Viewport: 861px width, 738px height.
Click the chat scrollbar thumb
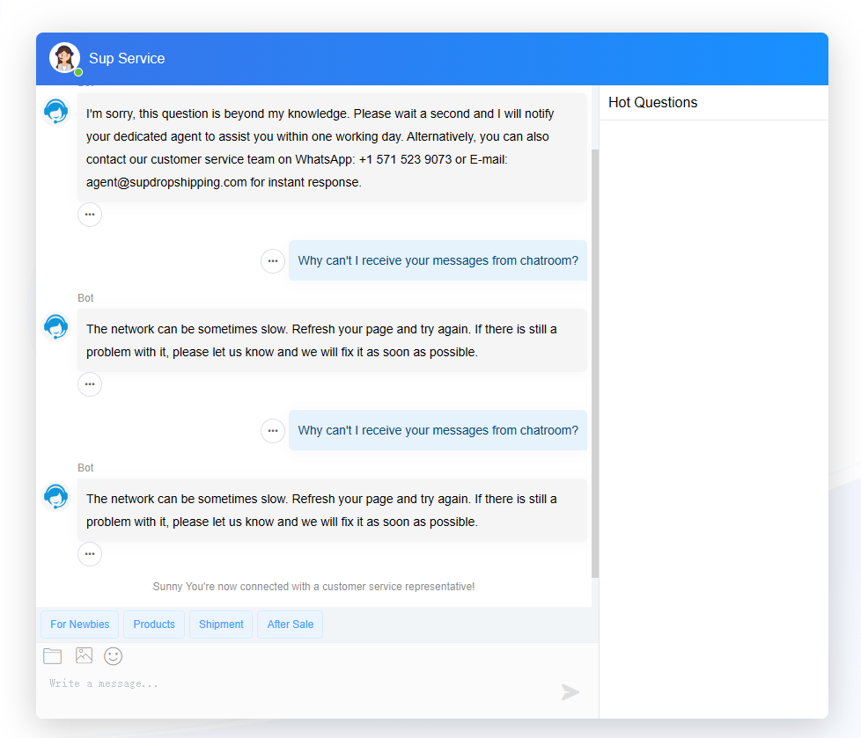(x=594, y=362)
